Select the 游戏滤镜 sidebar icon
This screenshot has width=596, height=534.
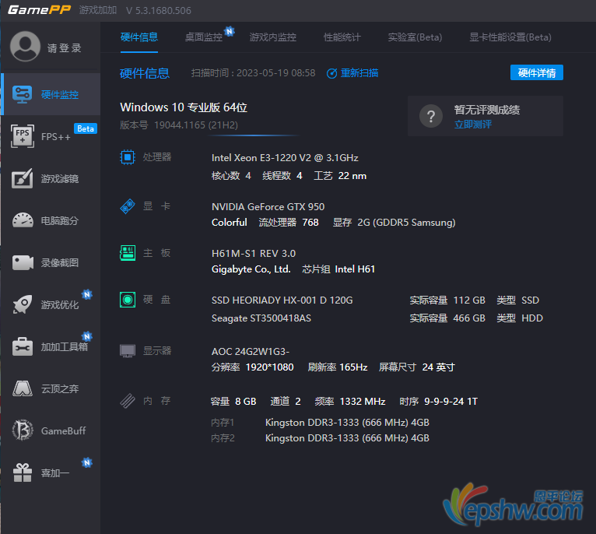[22, 178]
